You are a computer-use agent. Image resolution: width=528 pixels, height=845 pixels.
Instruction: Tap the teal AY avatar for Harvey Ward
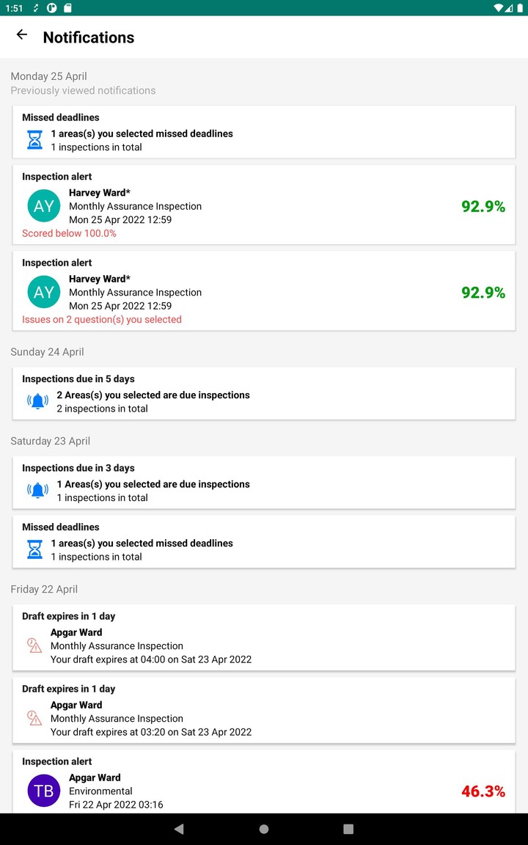[43, 205]
